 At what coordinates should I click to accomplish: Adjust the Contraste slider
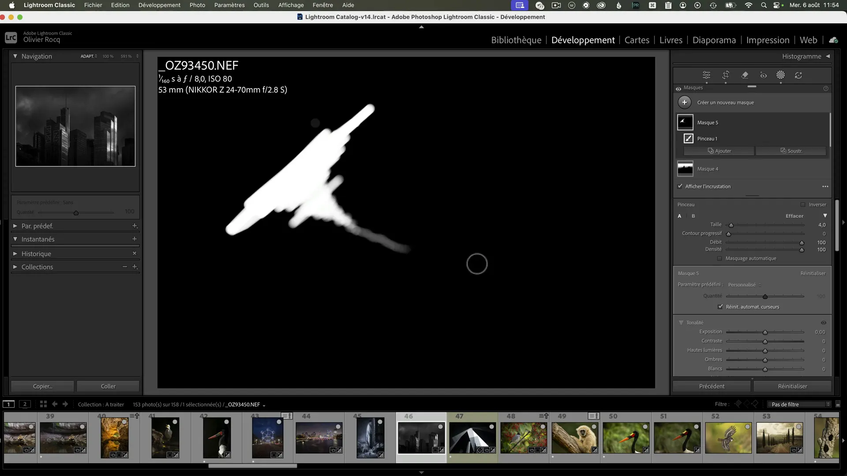pos(765,341)
